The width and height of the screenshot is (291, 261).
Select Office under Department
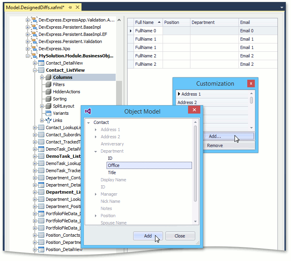tap(149, 165)
